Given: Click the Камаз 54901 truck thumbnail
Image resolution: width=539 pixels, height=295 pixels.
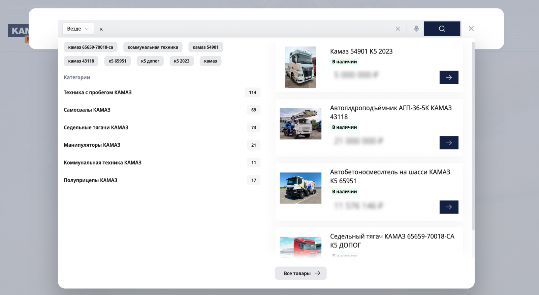Looking at the screenshot, I should 300,67.
